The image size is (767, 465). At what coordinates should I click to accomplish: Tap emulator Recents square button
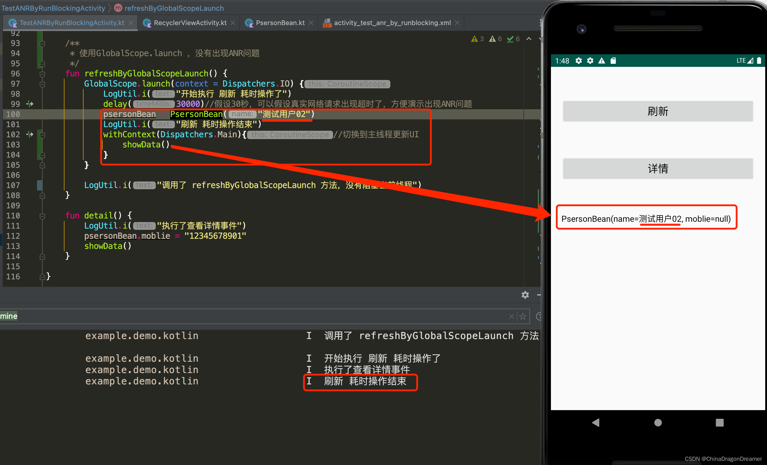coord(719,422)
